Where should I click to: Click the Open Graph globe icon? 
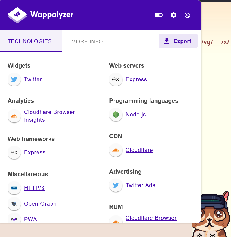pyautogui.click(x=14, y=204)
